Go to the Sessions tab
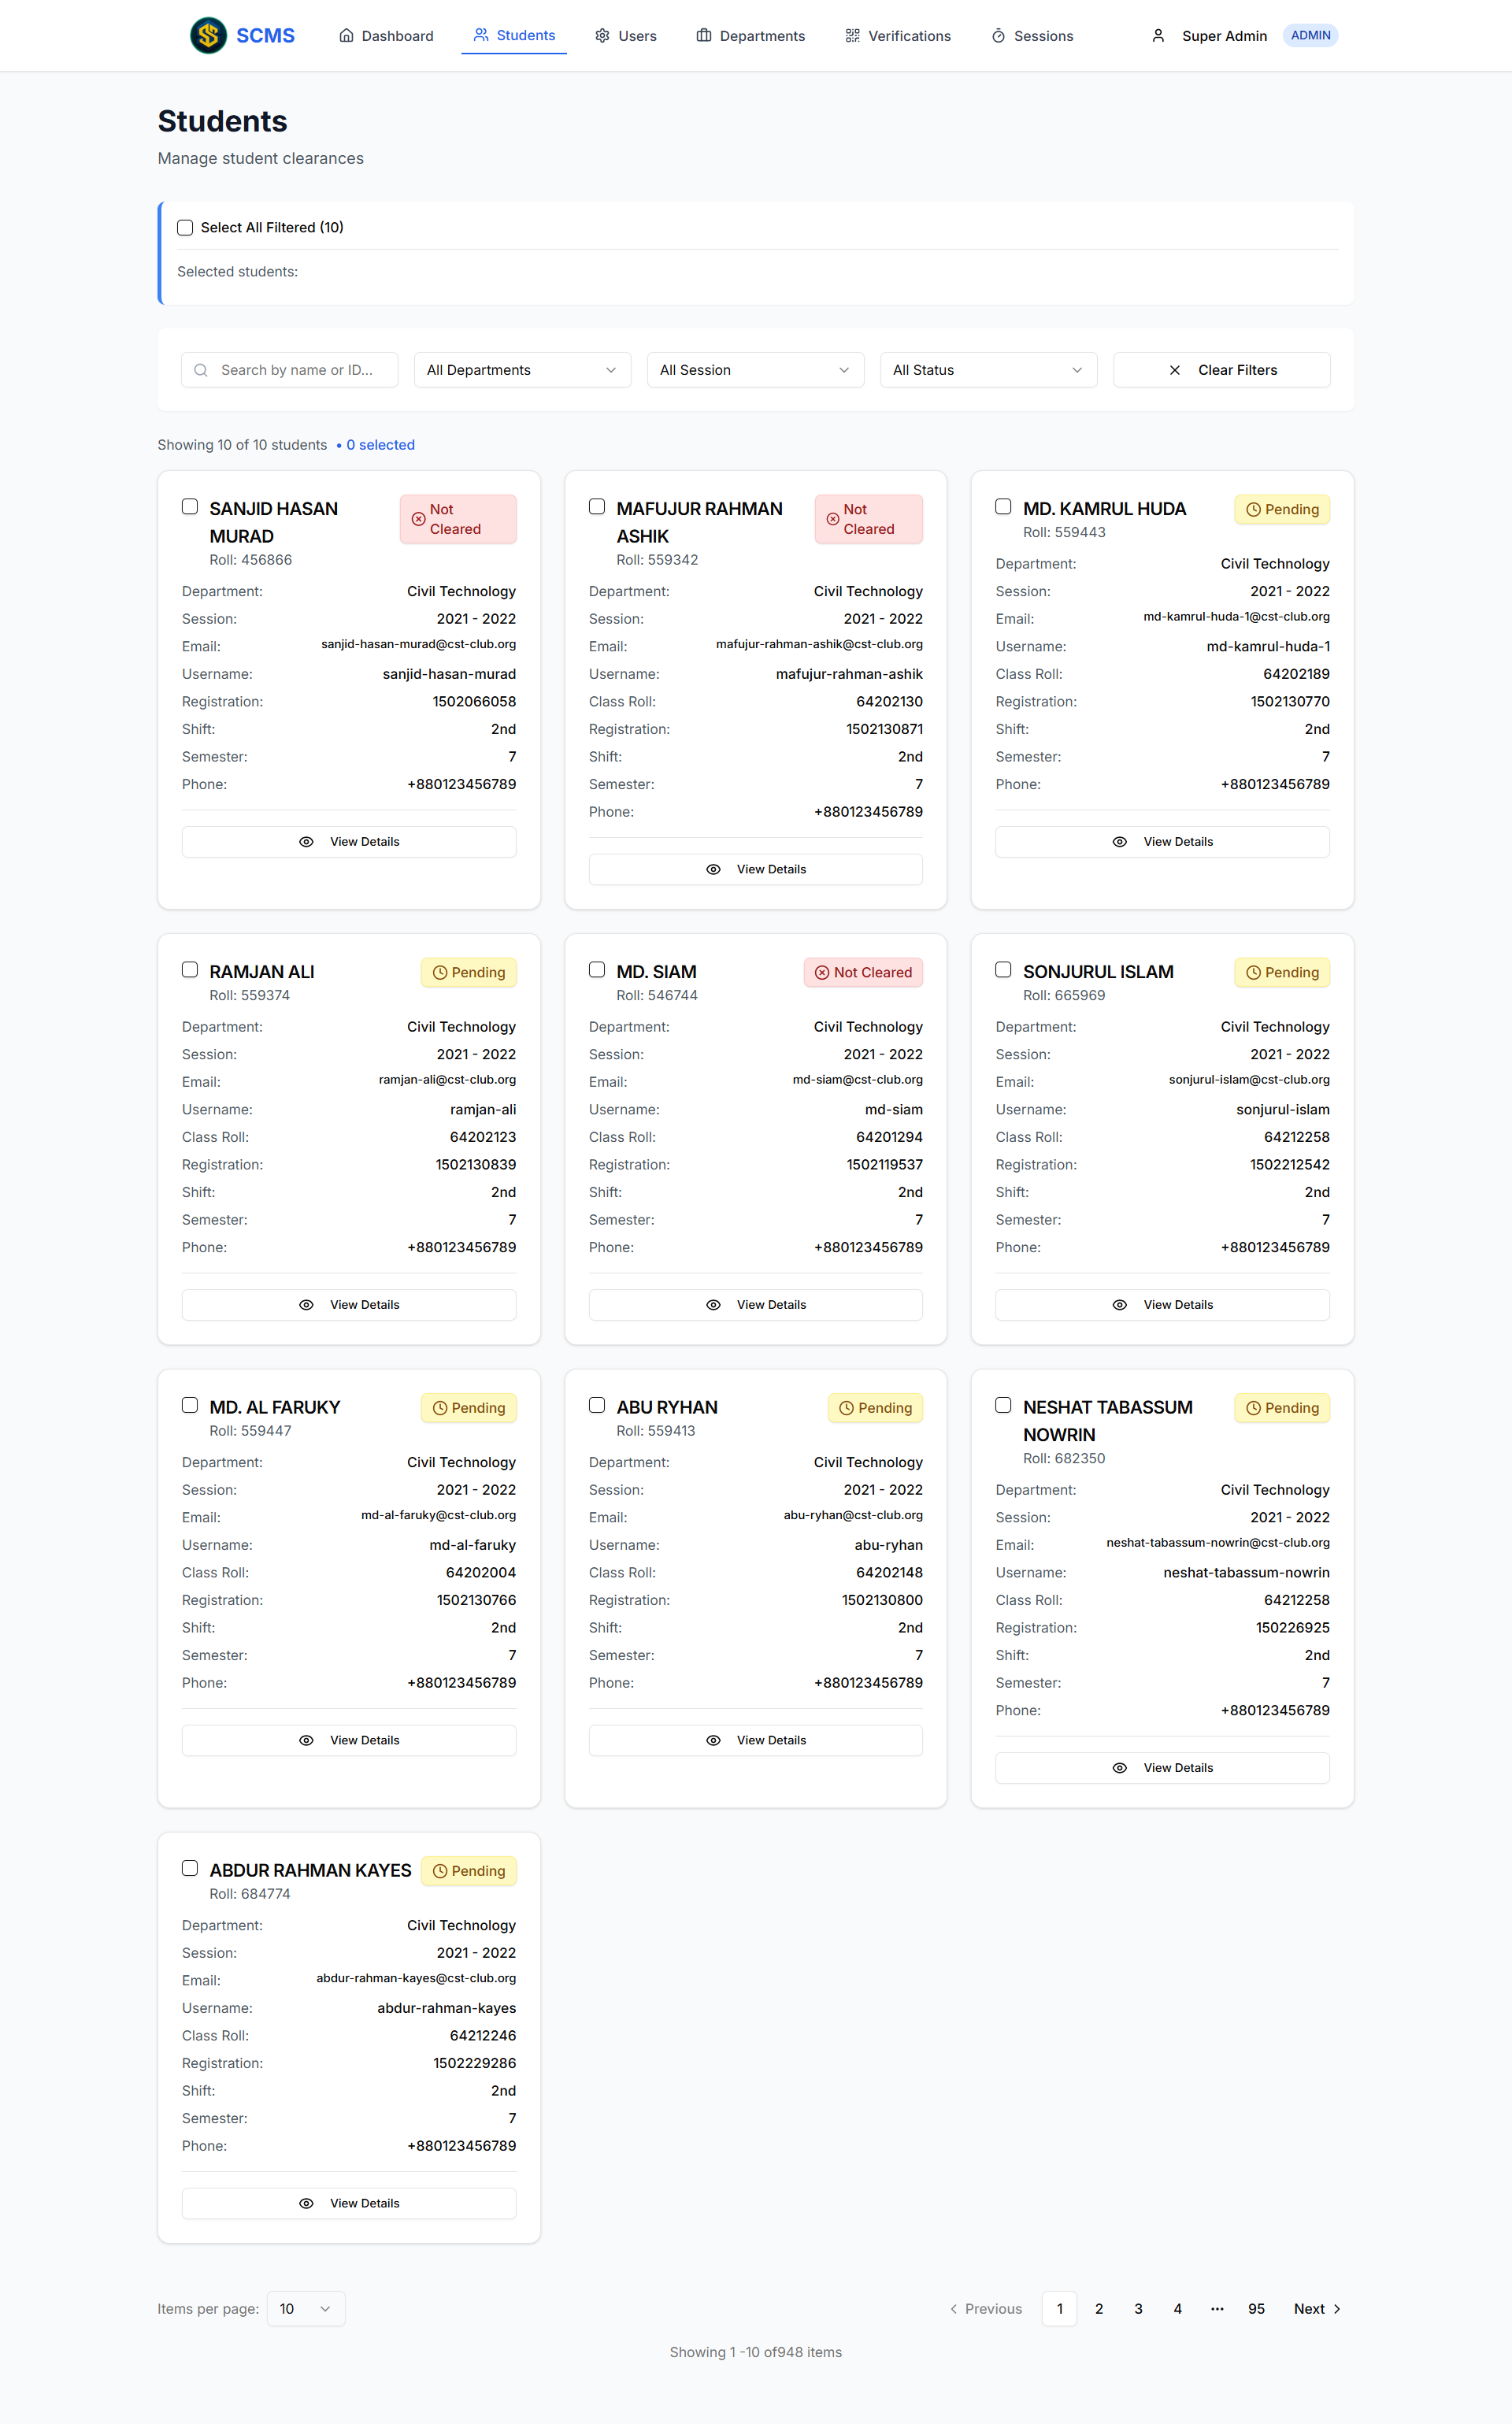1512x2424 pixels. (1032, 36)
